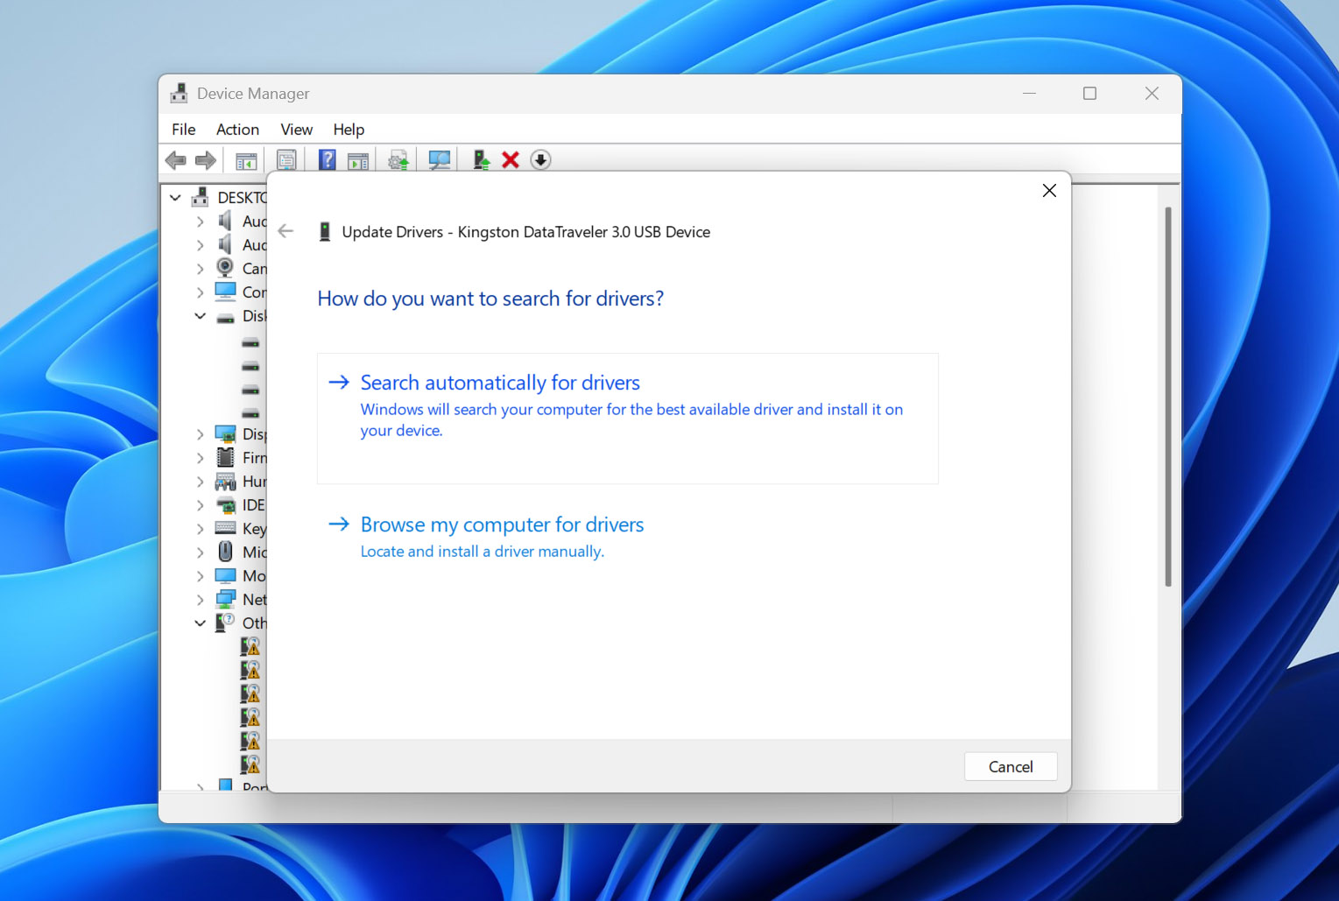This screenshot has height=901, width=1339.
Task: Click the red X Uninstall device icon
Action: 511,160
